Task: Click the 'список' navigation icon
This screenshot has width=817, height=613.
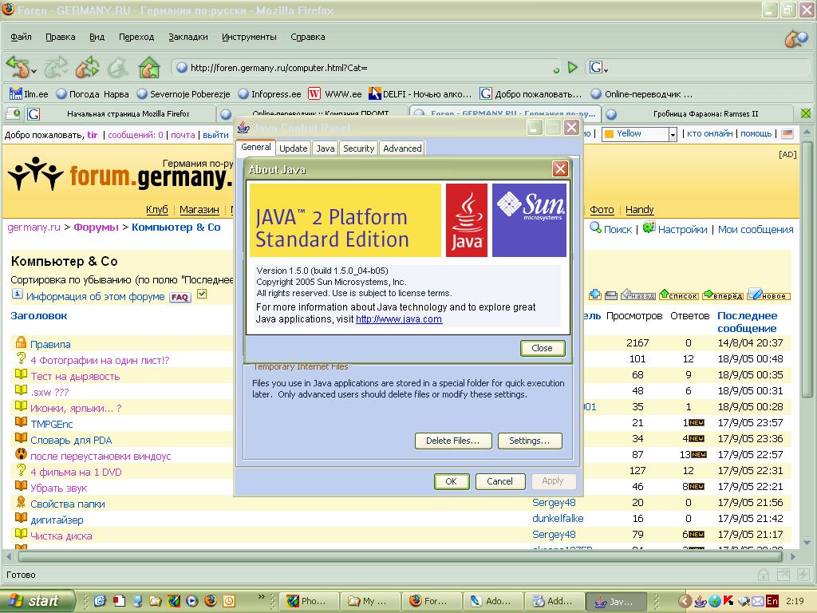Action: pyautogui.click(x=678, y=295)
